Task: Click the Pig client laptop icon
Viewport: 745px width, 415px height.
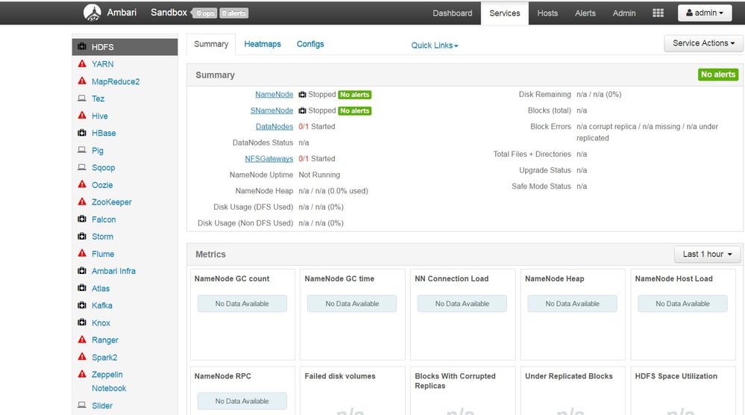Action: pyautogui.click(x=82, y=150)
